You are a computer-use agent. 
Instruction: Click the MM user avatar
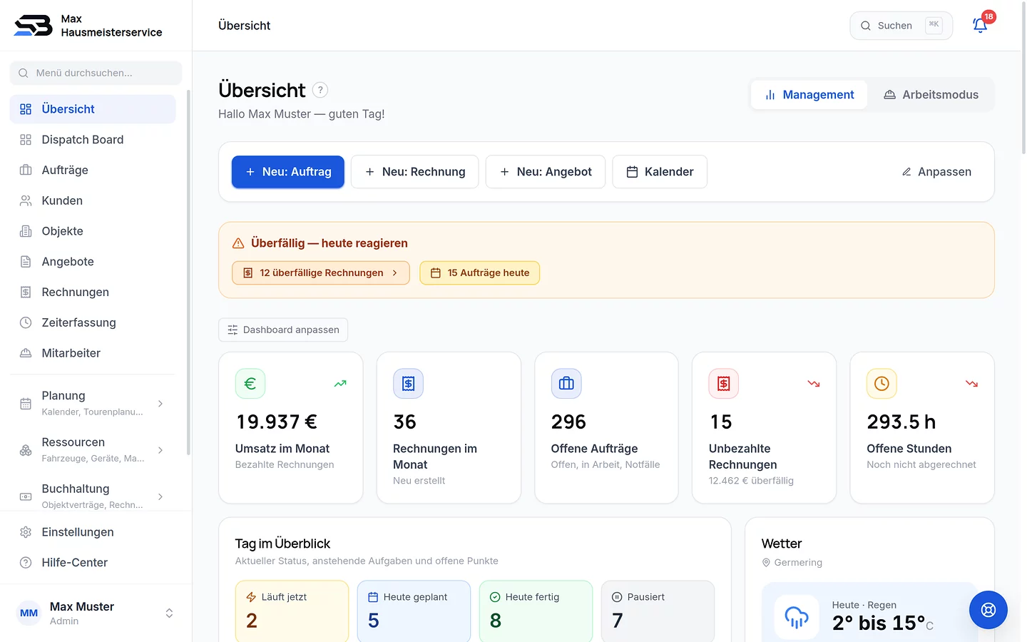coord(29,613)
